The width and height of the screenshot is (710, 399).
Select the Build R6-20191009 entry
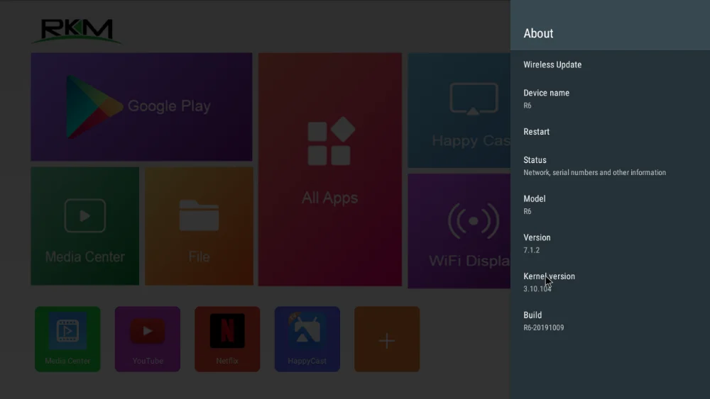[x=610, y=321]
